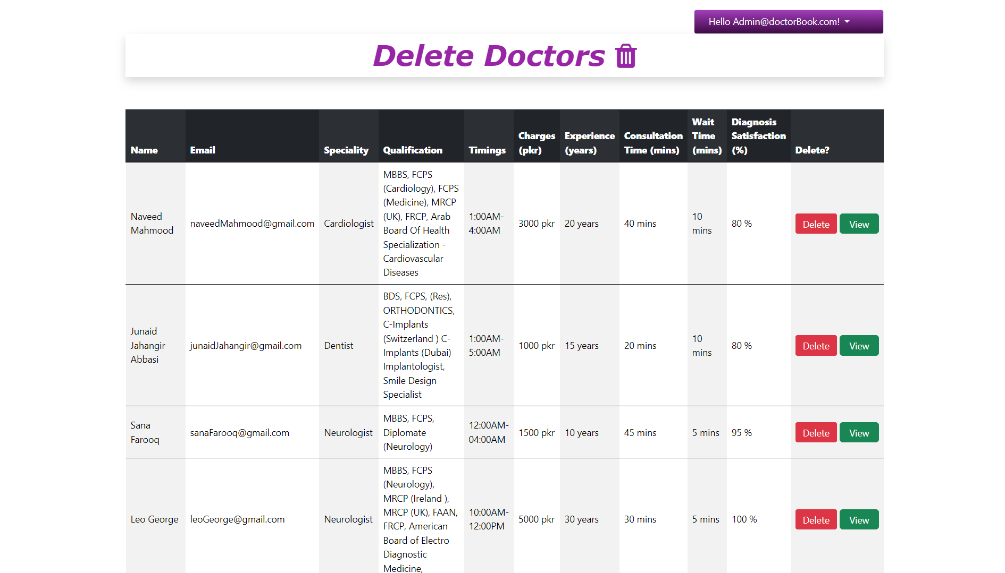Click the Delete Doctors page title
The image size is (1005, 573).
(488, 56)
